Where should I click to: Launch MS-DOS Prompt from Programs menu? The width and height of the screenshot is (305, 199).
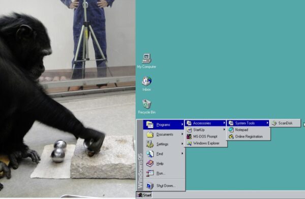point(205,137)
